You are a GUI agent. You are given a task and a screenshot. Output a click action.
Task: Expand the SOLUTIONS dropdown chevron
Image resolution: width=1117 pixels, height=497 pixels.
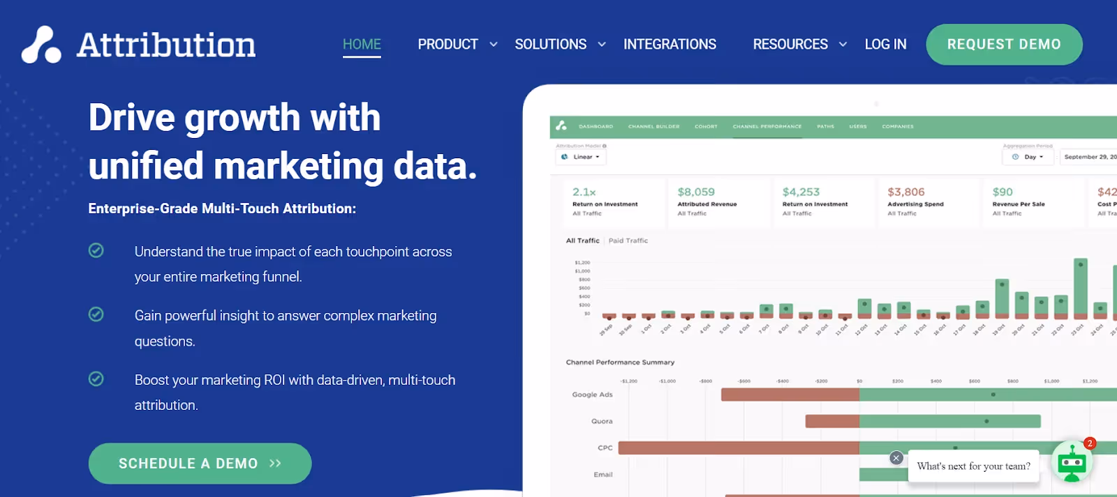tap(602, 45)
